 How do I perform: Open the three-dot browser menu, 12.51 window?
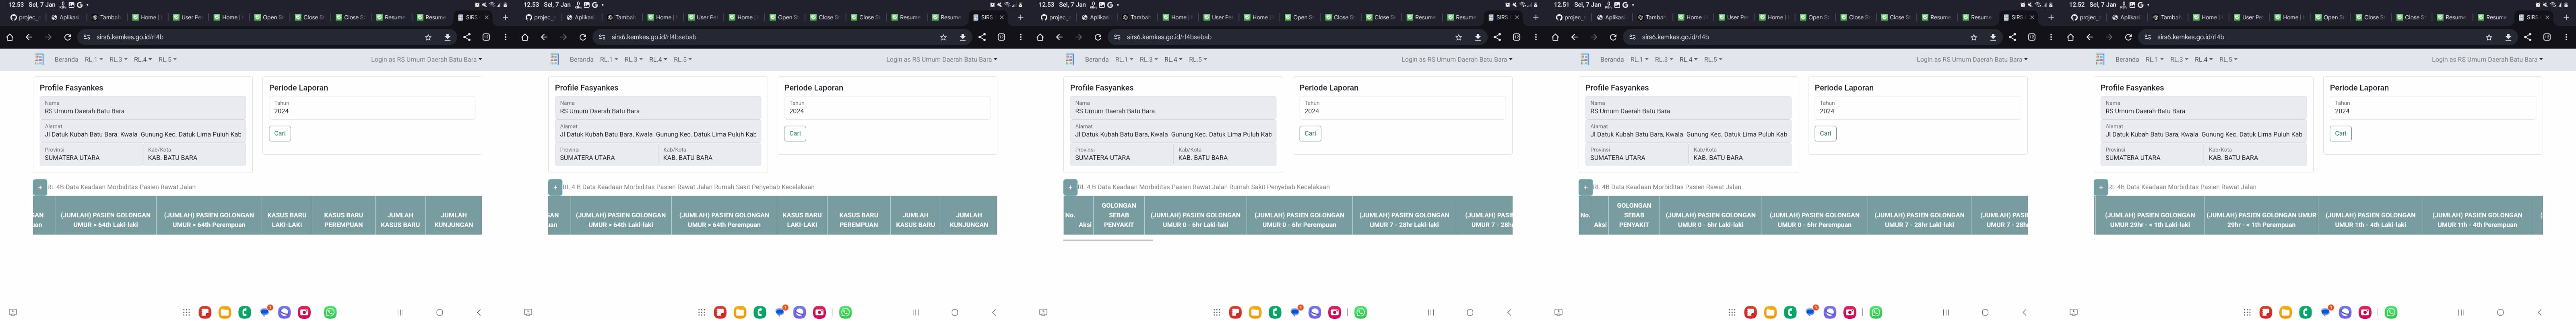click(x=2051, y=37)
